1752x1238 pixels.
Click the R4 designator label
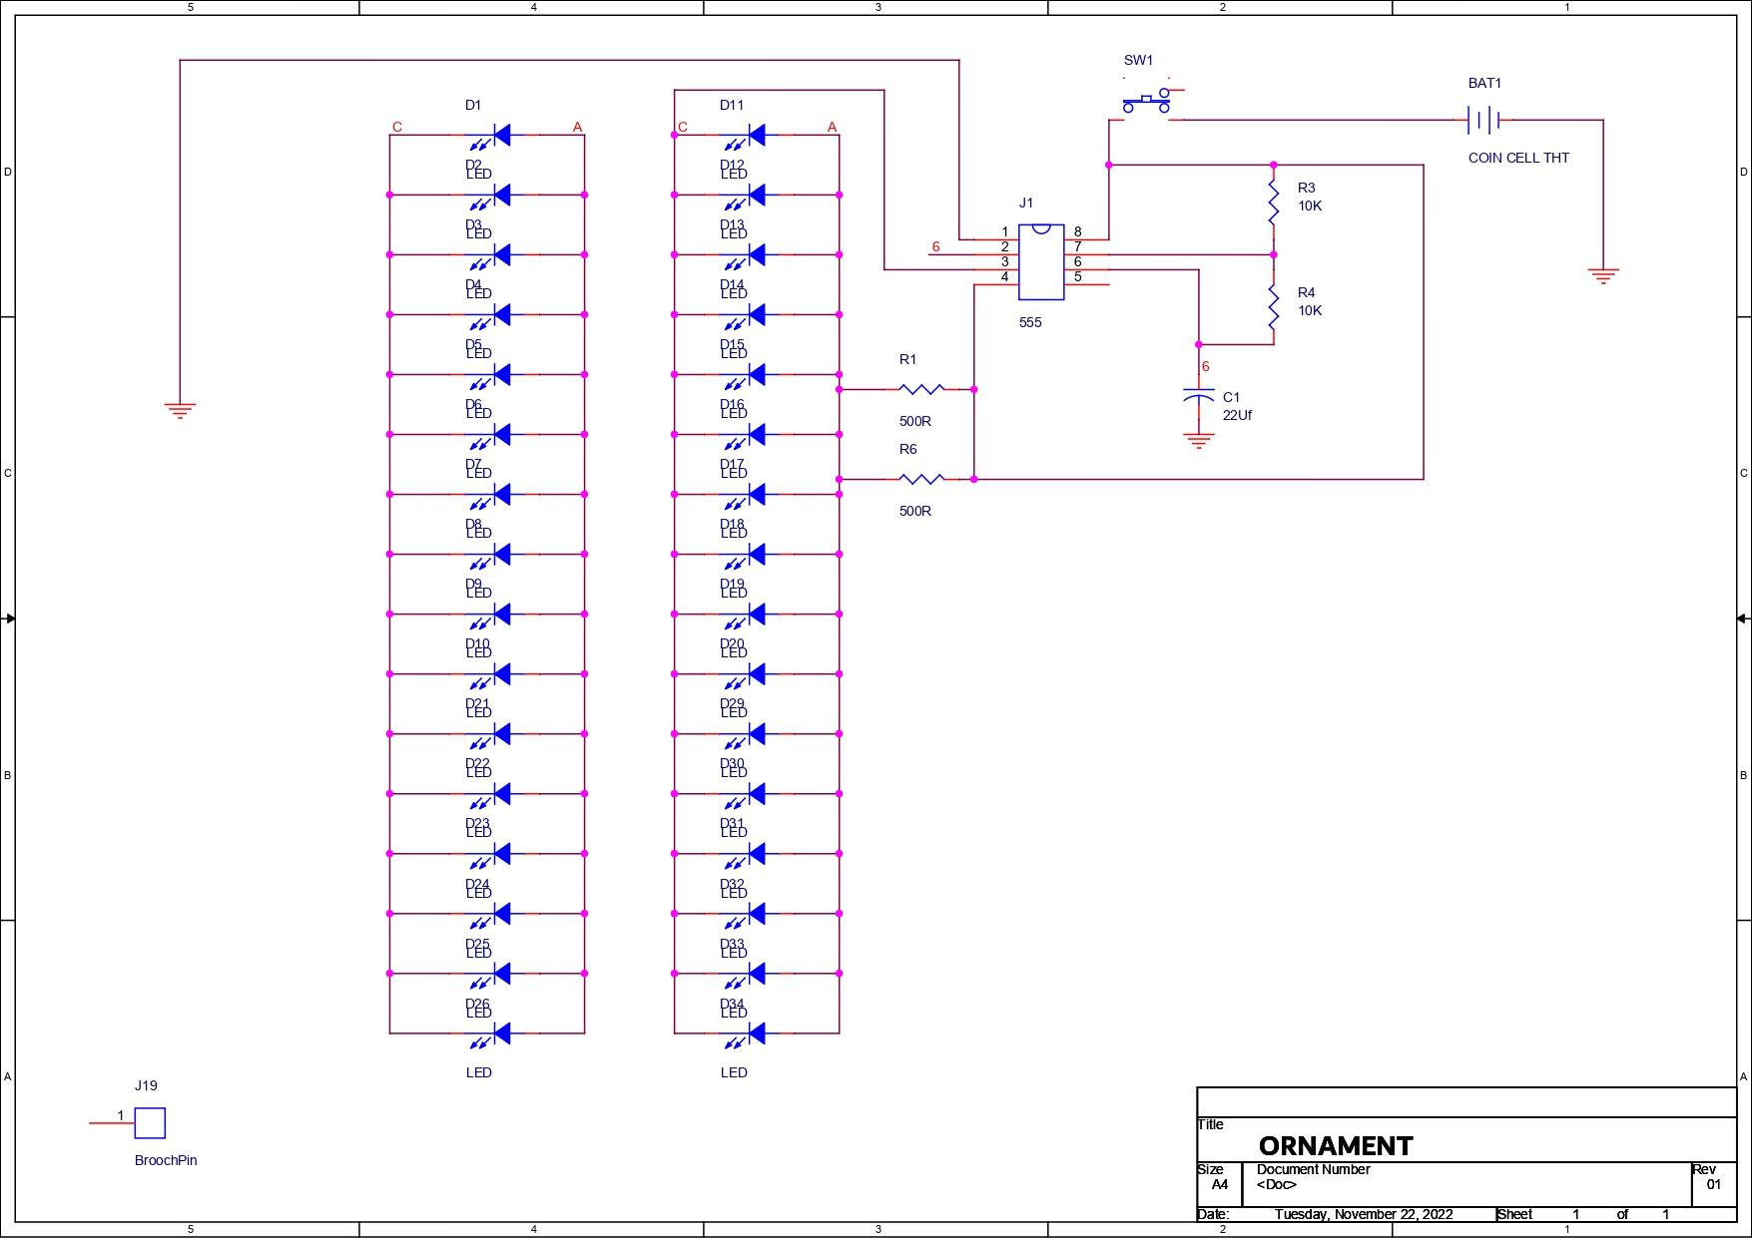1307,292
